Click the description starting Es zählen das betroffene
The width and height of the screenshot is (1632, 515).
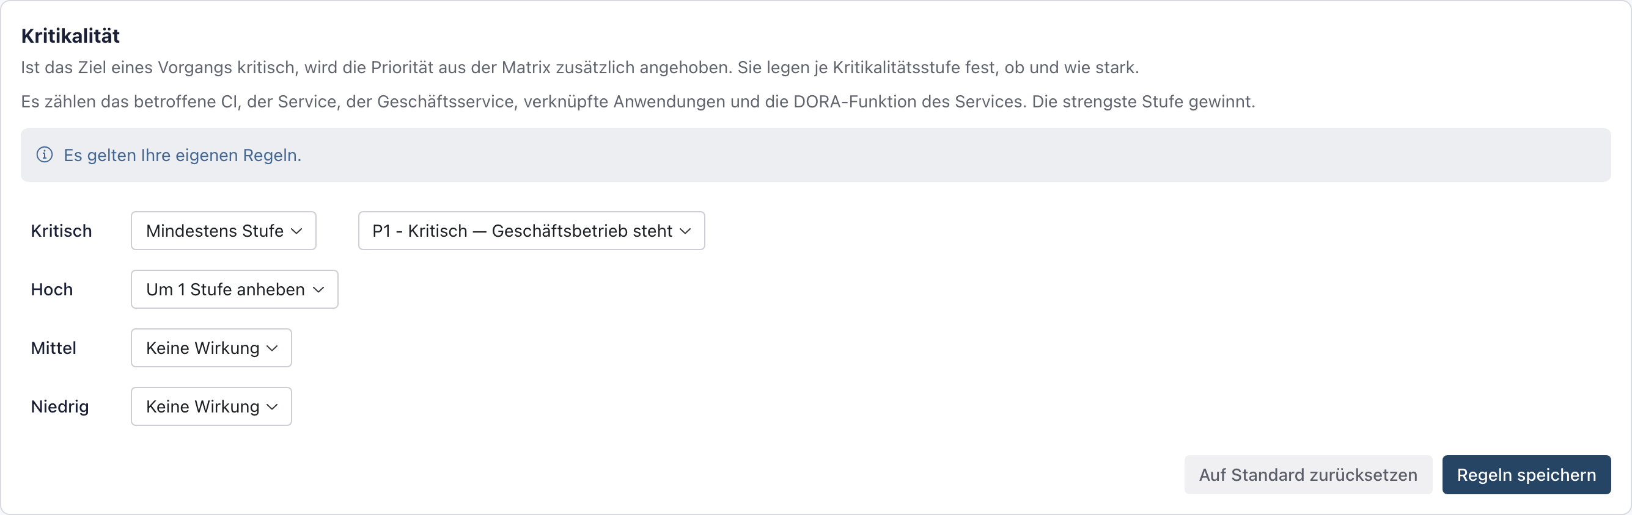(638, 102)
